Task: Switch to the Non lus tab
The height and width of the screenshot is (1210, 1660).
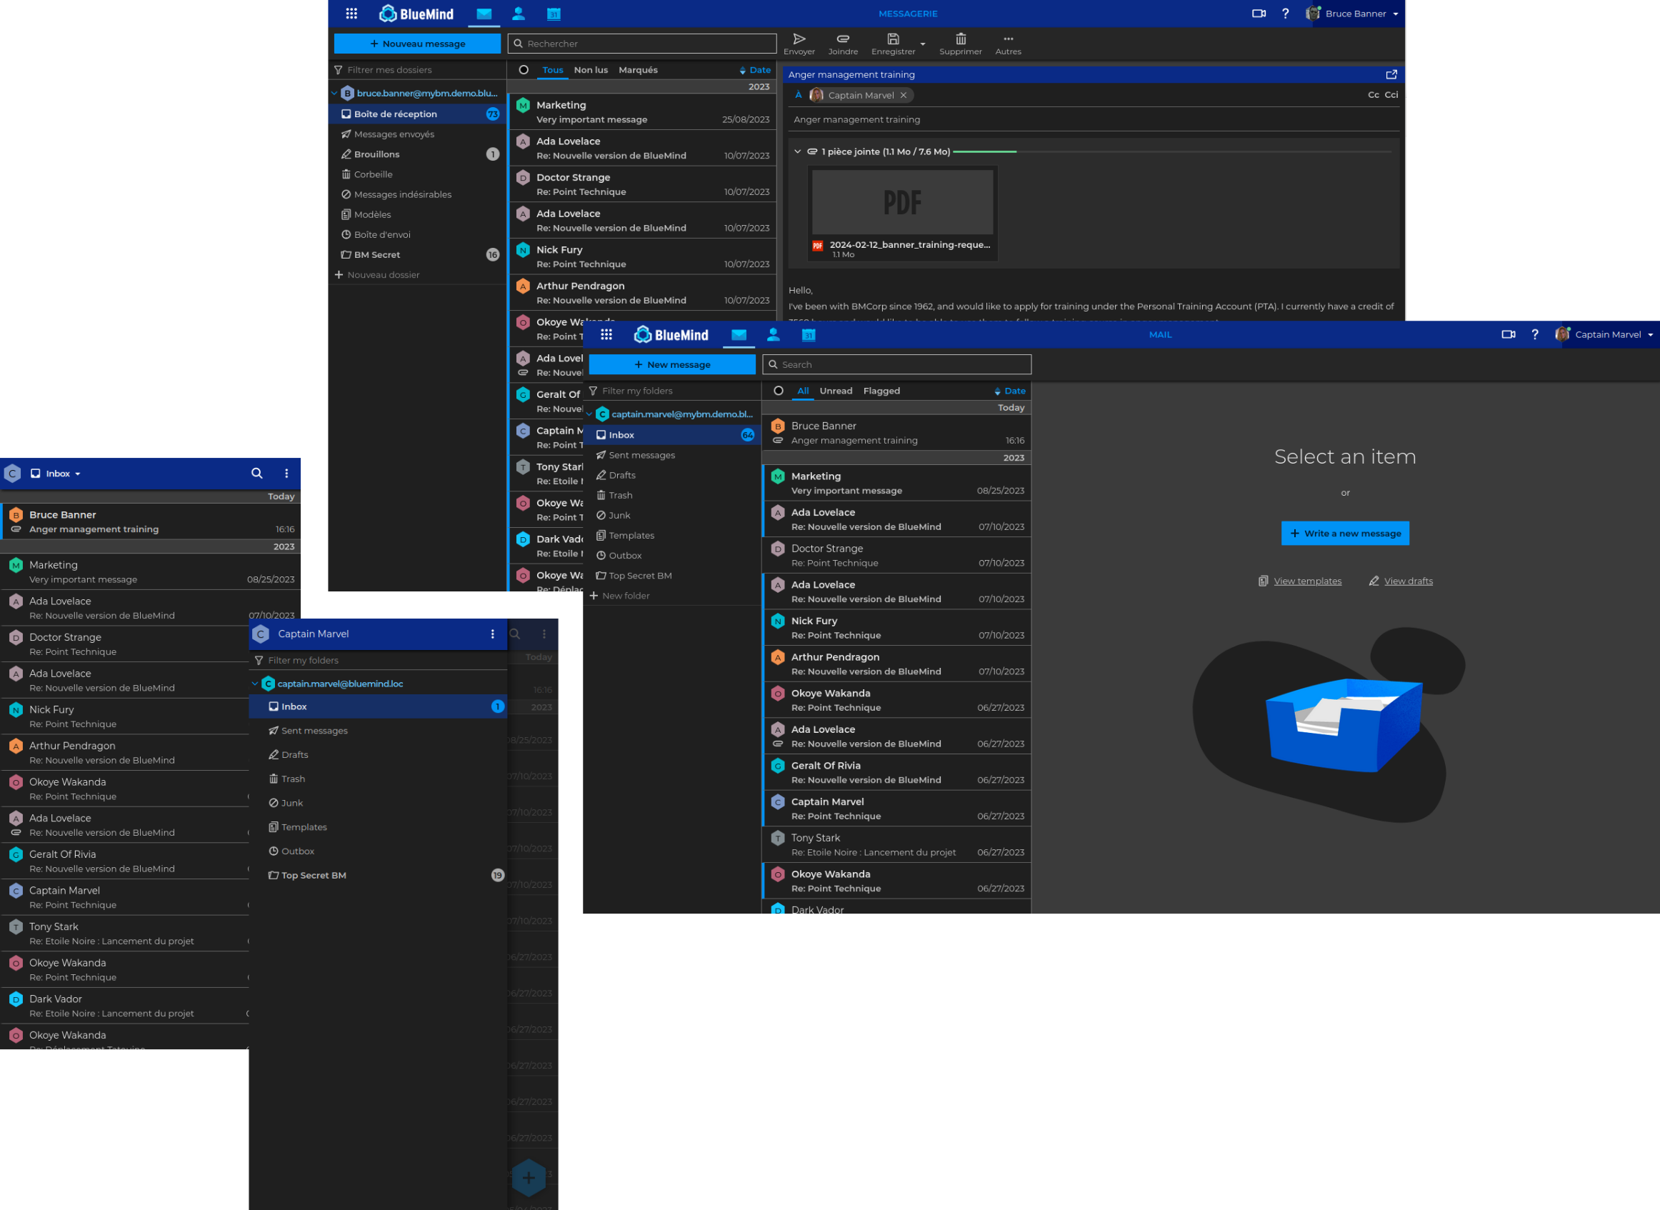Action: pos(590,70)
